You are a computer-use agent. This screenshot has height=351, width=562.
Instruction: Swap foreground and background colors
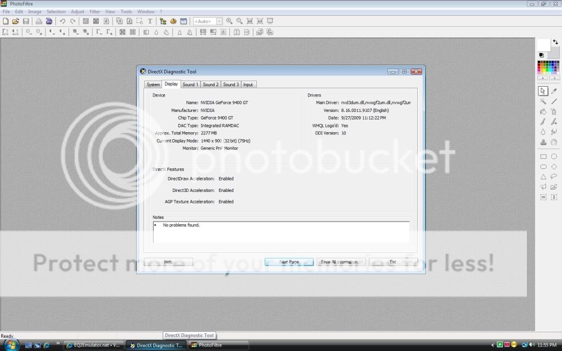(556, 42)
